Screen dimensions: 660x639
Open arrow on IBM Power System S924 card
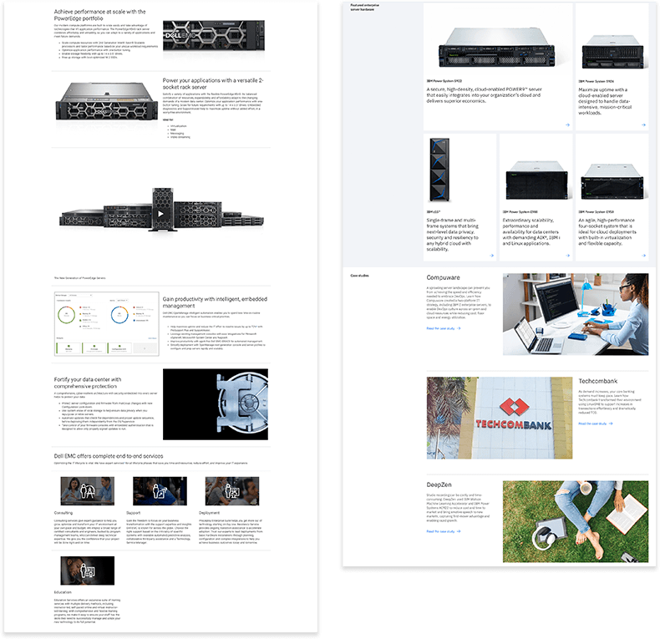point(643,125)
